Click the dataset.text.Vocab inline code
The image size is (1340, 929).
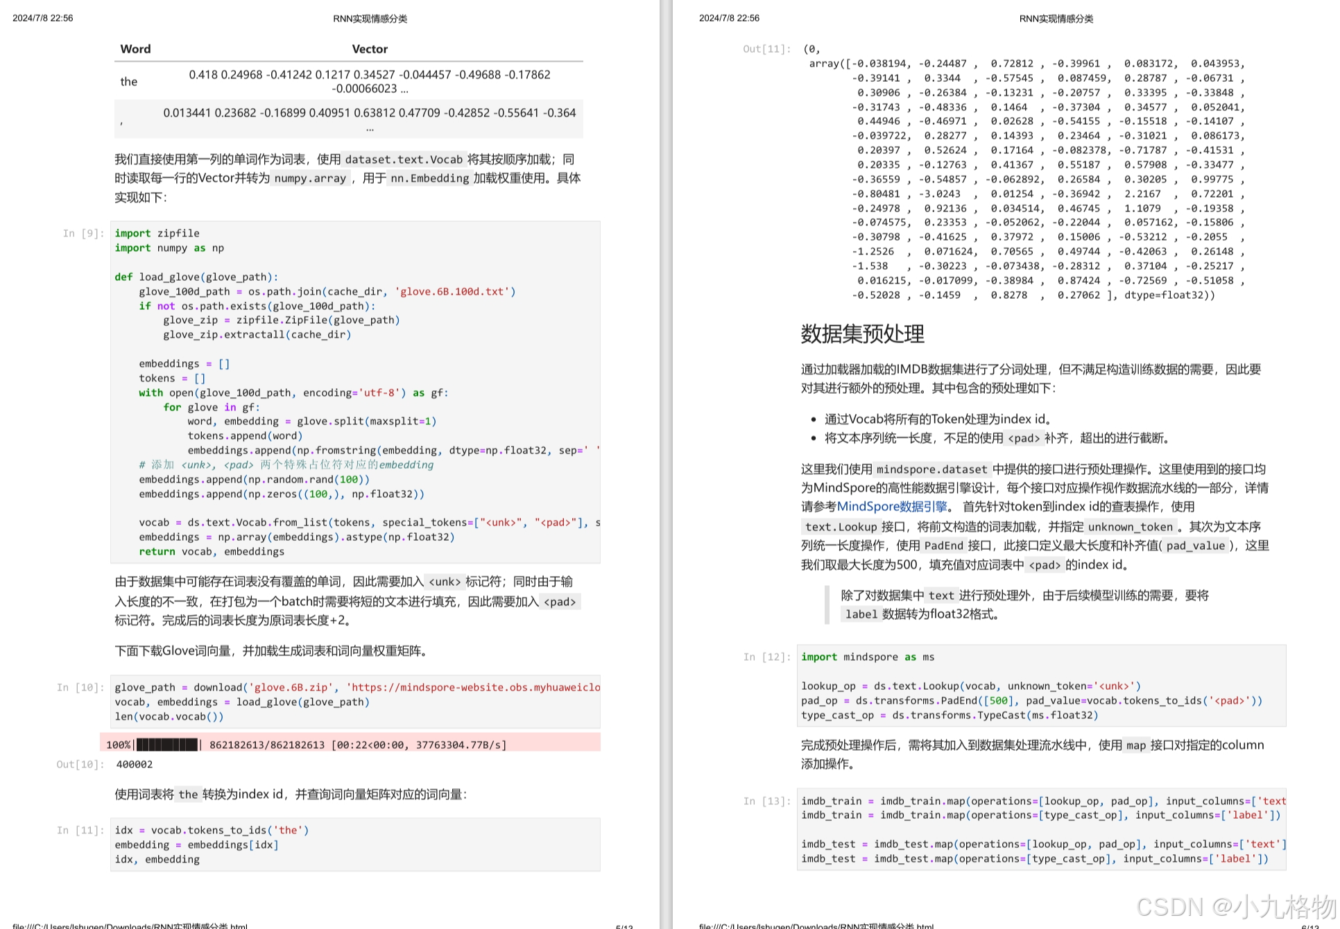(404, 159)
